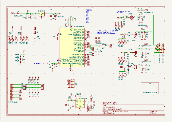Select output connector J2 terminal block

coord(160,49)
